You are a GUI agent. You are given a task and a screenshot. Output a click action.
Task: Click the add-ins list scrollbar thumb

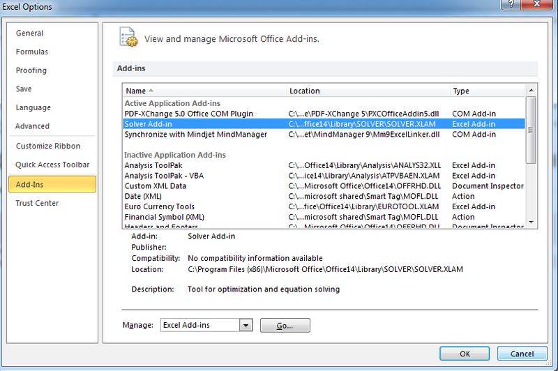click(531, 130)
